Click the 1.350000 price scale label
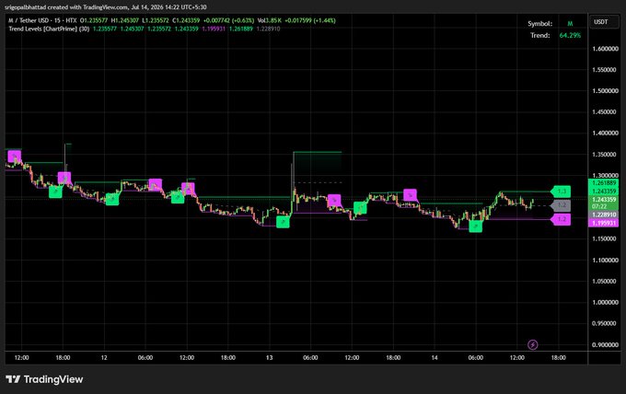The height and width of the screenshot is (394, 626). tap(605, 155)
